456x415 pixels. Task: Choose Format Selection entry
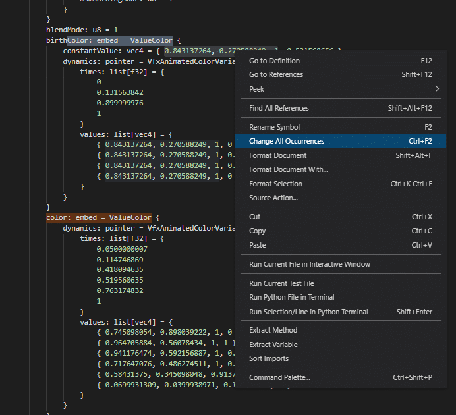click(275, 184)
